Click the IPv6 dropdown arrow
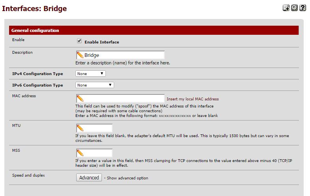The height and width of the screenshot is (196, 310). point(110,85)
